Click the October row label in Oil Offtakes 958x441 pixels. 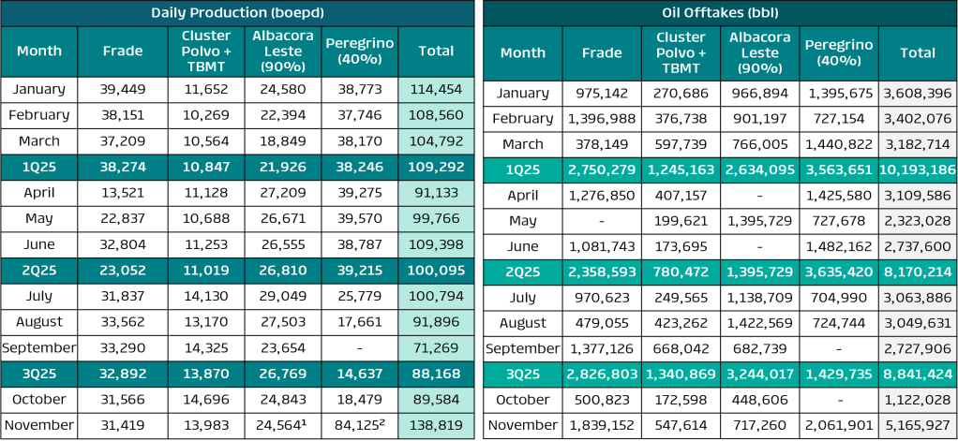tap(522, 400)
